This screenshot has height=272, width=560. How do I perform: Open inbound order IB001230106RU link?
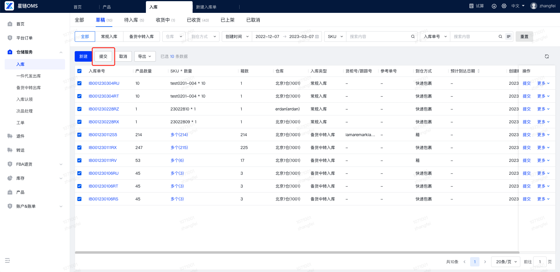click(x=104, y=173)
